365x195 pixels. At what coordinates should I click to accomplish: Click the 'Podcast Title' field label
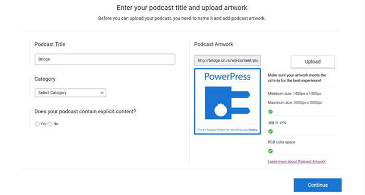50,44
